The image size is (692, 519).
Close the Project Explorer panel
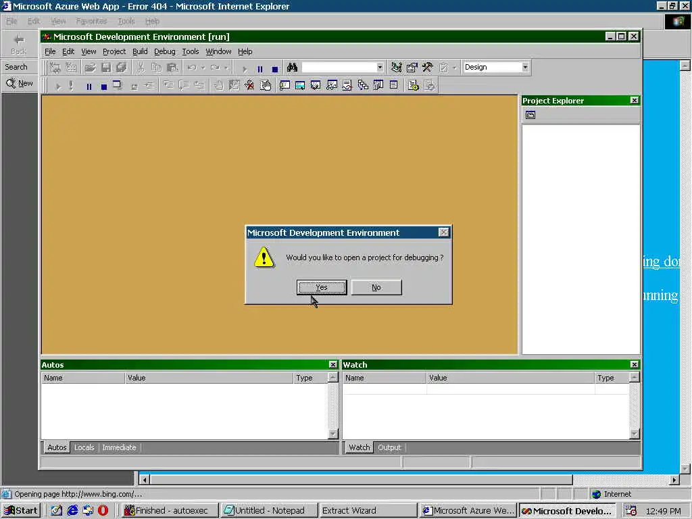point(634,101)
